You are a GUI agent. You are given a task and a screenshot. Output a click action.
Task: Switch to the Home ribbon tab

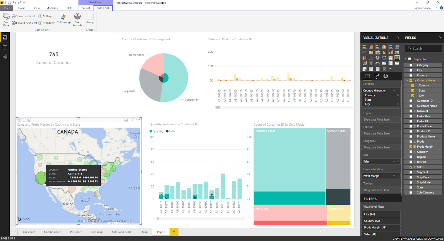[x=22, y=8]
